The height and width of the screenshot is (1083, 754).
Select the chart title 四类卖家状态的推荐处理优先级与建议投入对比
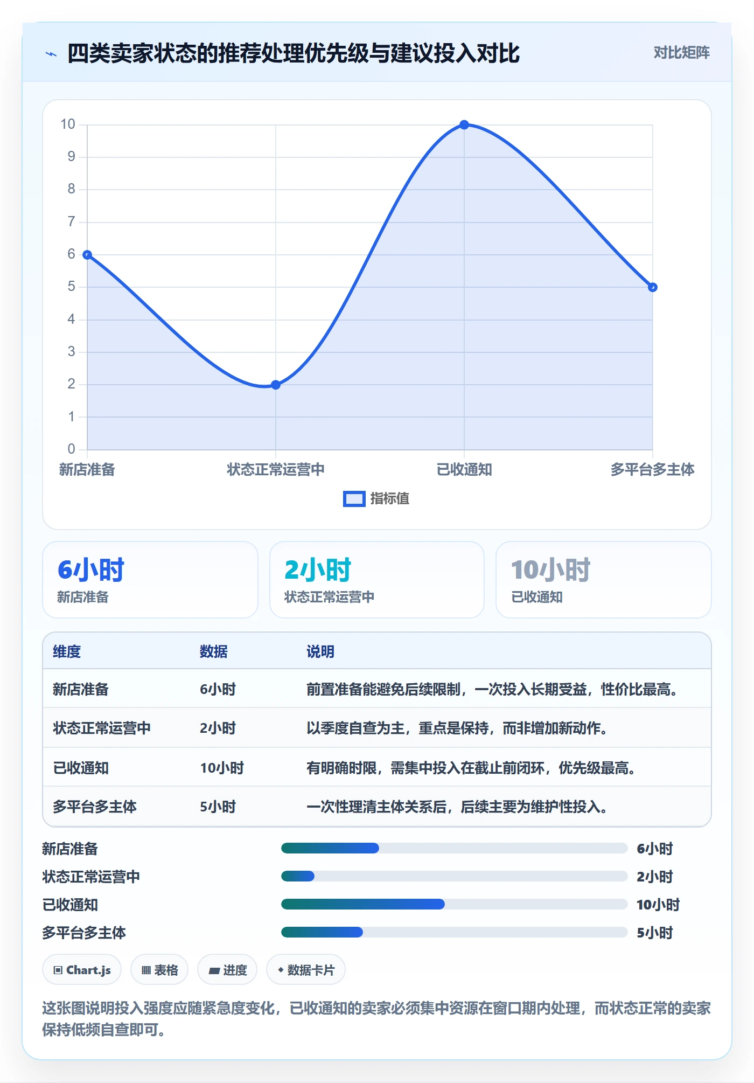click(294, 53)
